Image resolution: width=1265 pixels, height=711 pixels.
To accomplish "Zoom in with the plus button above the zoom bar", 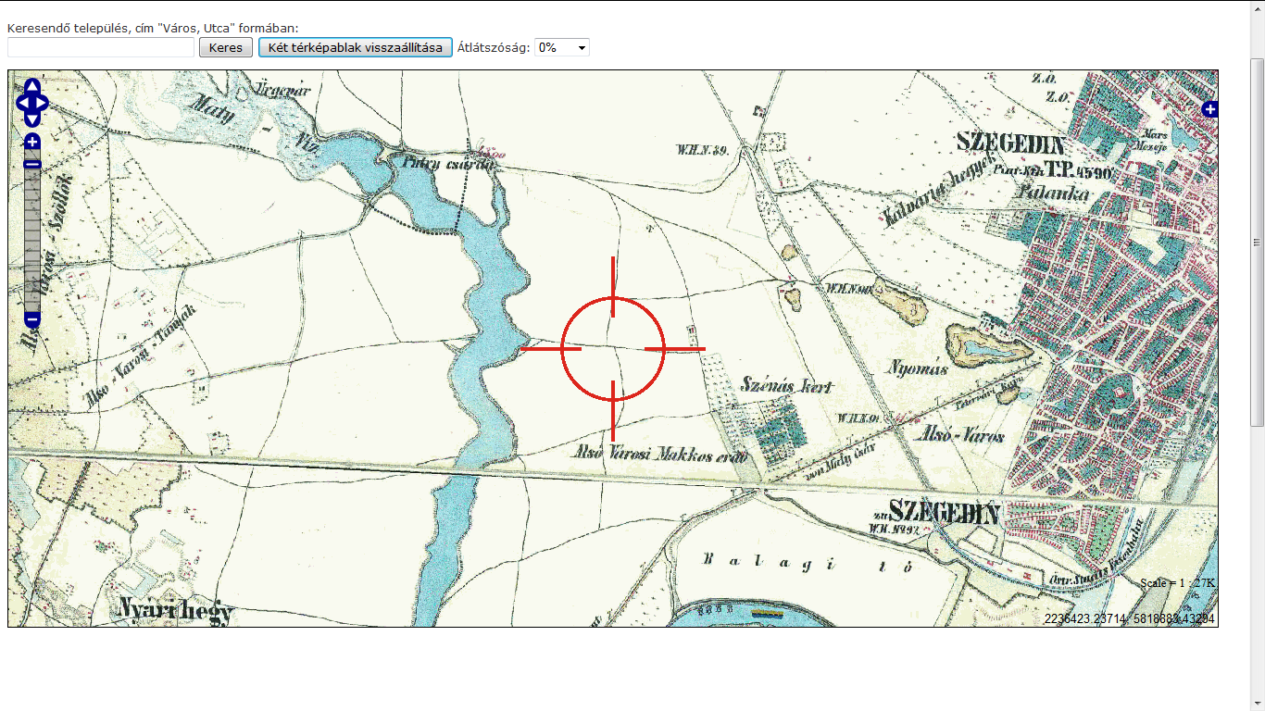I will pyautogui.click(x=32, y=142).
